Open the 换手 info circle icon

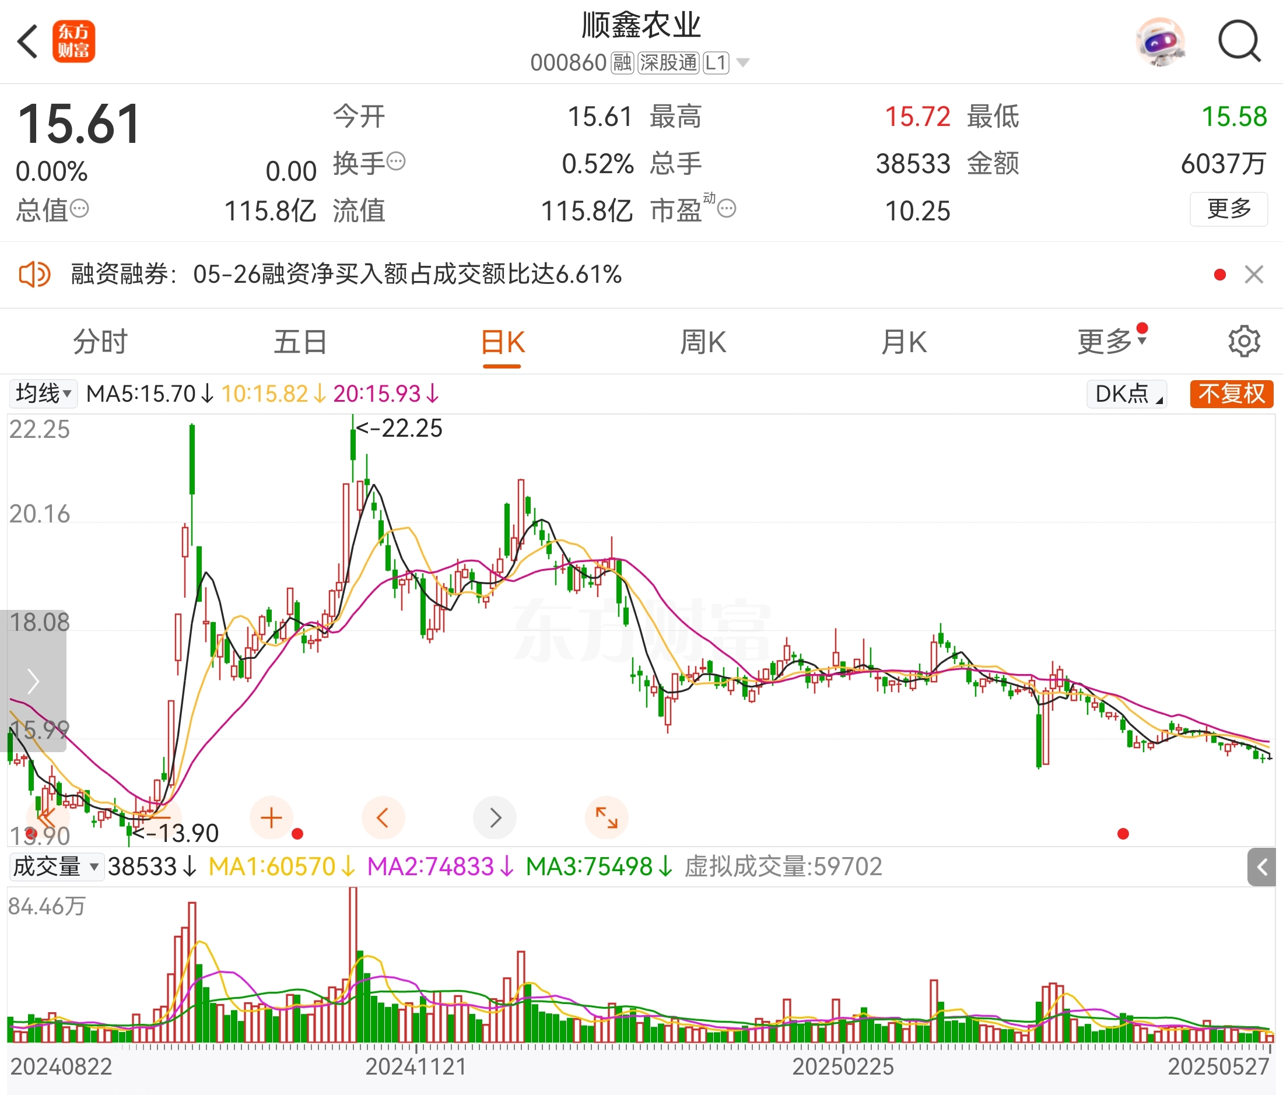[395, 162]
